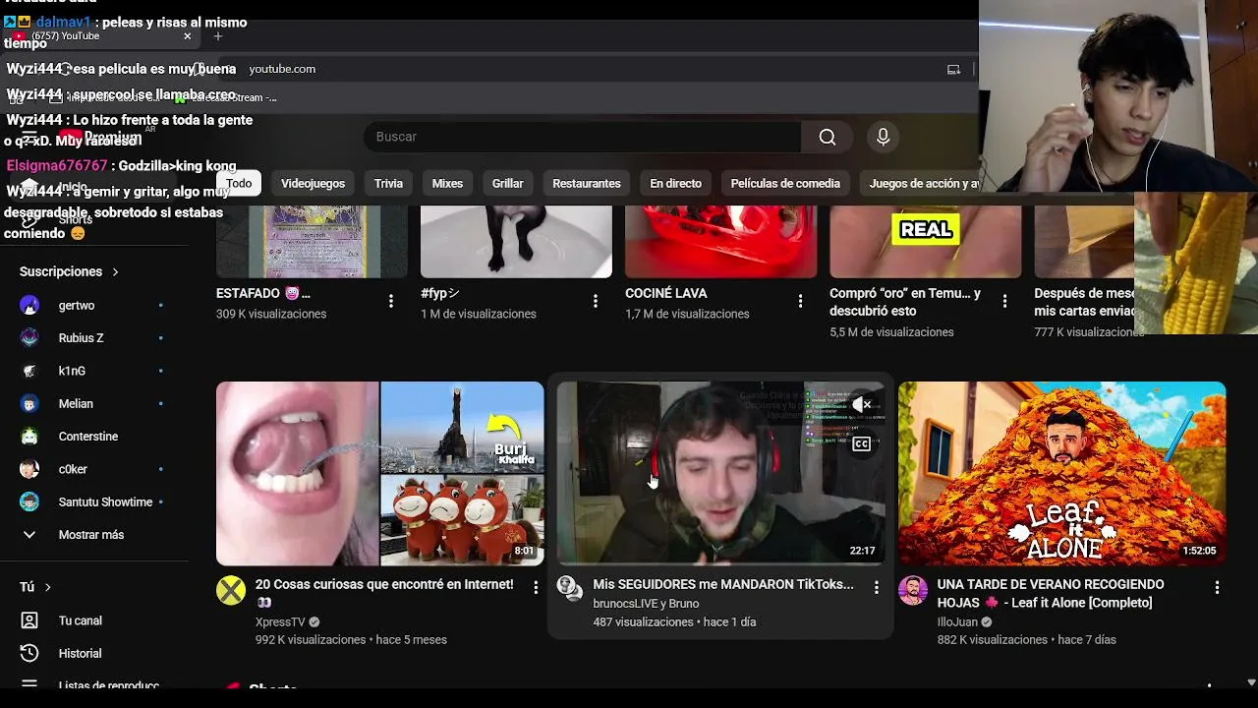Play the Leaf it Alone video thumbnail
The height and width of the screenshot is (708, 1258).
[1061, 473]
